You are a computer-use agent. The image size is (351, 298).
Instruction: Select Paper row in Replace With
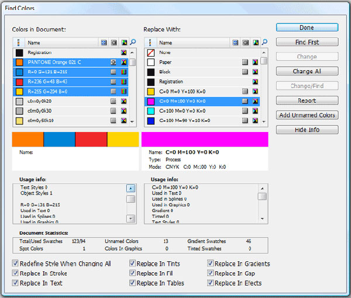point(202,62)
